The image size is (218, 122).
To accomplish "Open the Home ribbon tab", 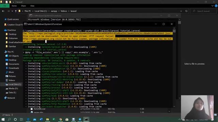I will pyautogui.click(x=14, y=6).
